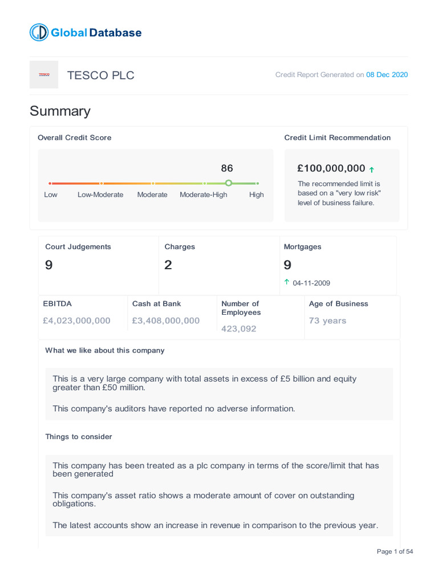Click the credit score marker at 86
This screenshot has width=438, height=584.
(x=228, y=183)
